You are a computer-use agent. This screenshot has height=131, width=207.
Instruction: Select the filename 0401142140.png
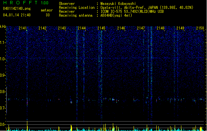(x=17, y=9)
